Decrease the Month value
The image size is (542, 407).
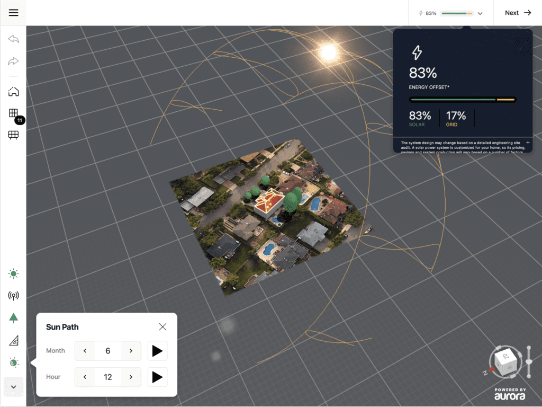[85, 351]
